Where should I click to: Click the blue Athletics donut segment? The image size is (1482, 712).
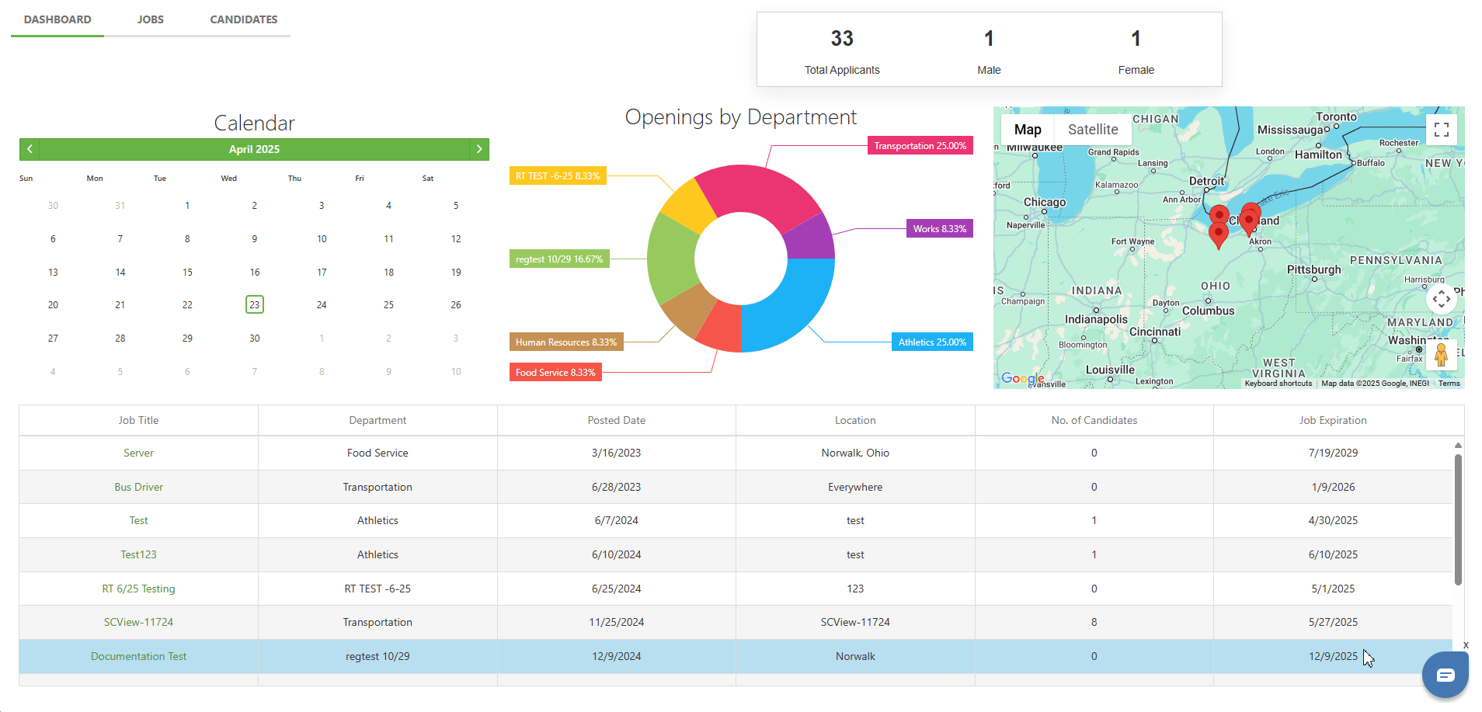click(x=792, y=307)
